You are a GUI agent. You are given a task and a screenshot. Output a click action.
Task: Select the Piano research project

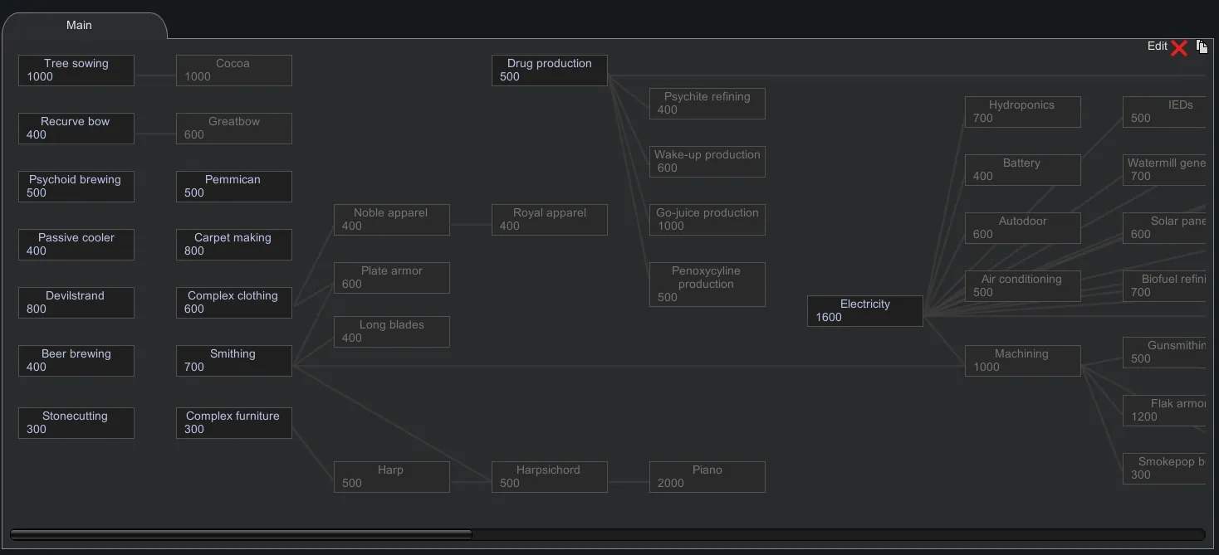(x=707, y=477)
